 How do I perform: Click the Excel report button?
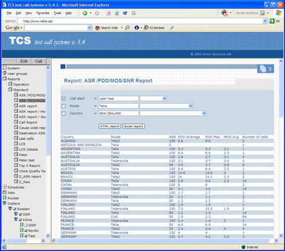click(x=134, y=126)
